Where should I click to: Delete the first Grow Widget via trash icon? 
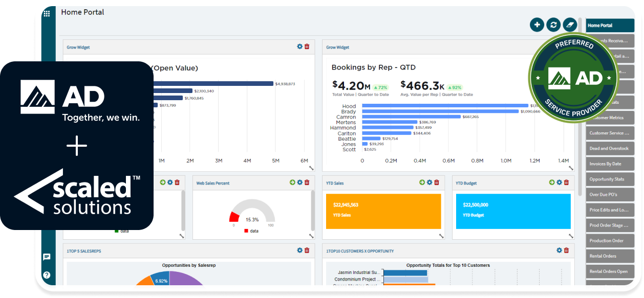[x=307, y=47]
